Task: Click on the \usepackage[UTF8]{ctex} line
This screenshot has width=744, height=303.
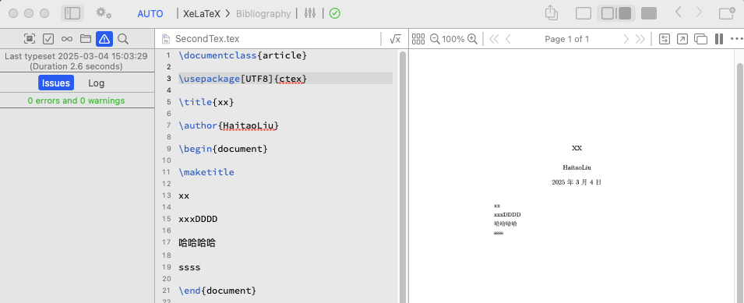Action: 243,79
